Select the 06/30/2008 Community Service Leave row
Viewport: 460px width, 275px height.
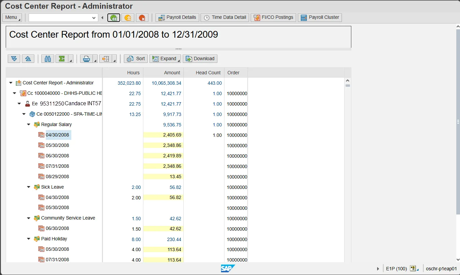tap(57, 229)
